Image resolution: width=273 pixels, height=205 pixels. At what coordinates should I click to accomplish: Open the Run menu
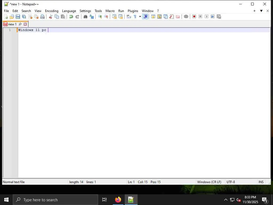pyautogui.click(x=121, y=11)
